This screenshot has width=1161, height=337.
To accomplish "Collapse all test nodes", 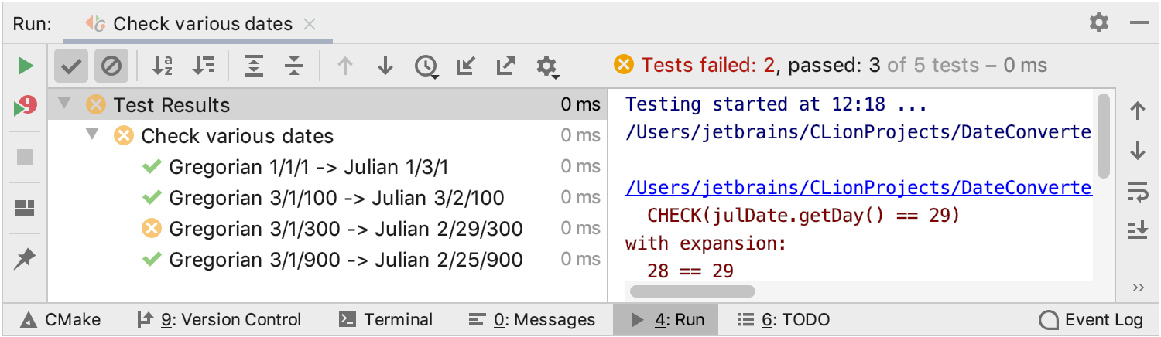I will (293, 66).
